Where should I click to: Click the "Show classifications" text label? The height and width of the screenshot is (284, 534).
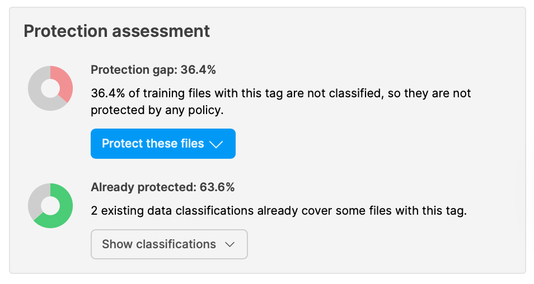click(159, 244)
